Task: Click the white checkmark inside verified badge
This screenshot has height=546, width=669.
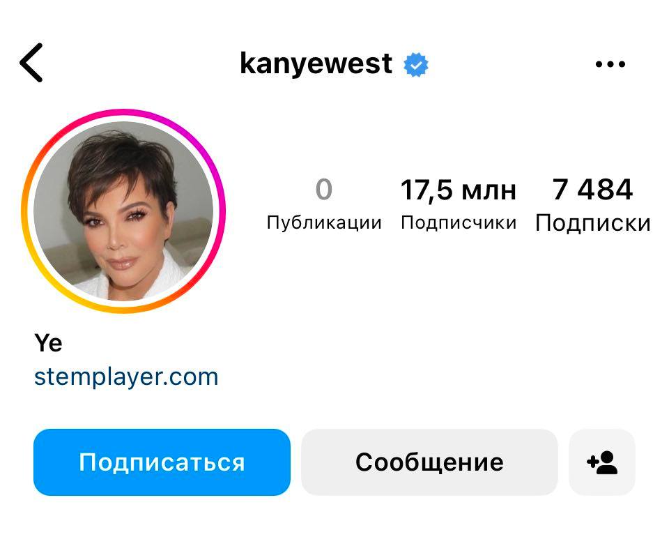Action: 416,65
